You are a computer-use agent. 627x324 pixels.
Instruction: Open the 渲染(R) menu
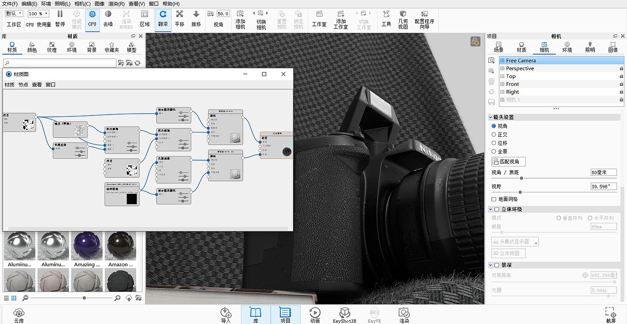pyautogui.click(x=116, y=4)
